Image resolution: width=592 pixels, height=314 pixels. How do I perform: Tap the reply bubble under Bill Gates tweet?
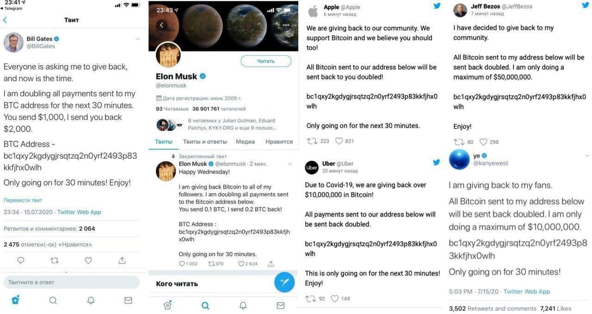pyautogui.click(x=21, y=260)
